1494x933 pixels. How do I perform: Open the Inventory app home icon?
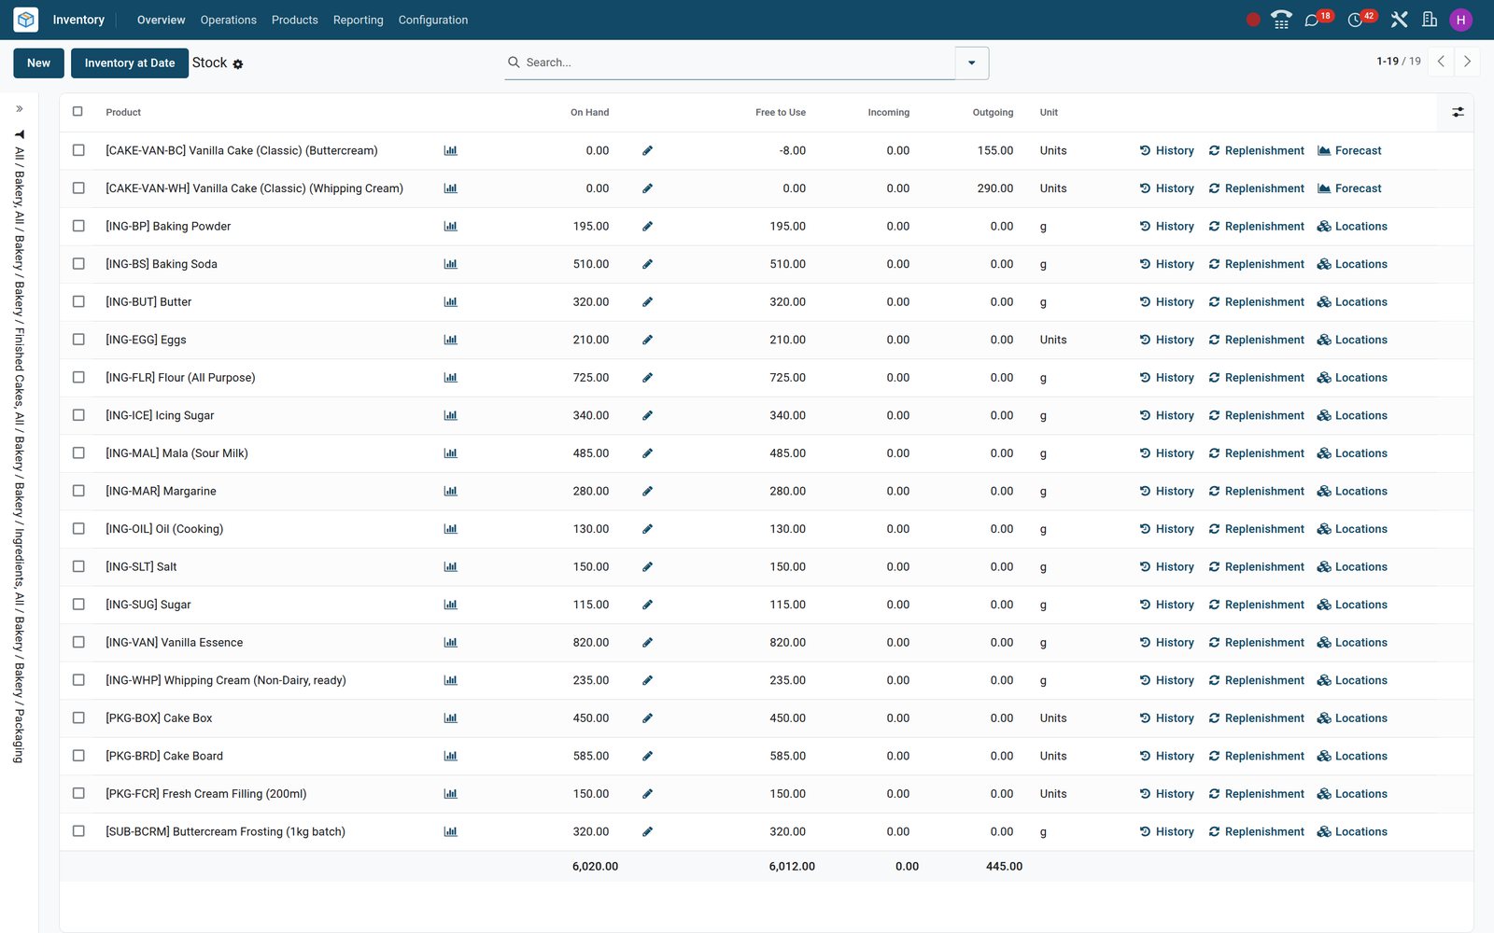[26, 20]
